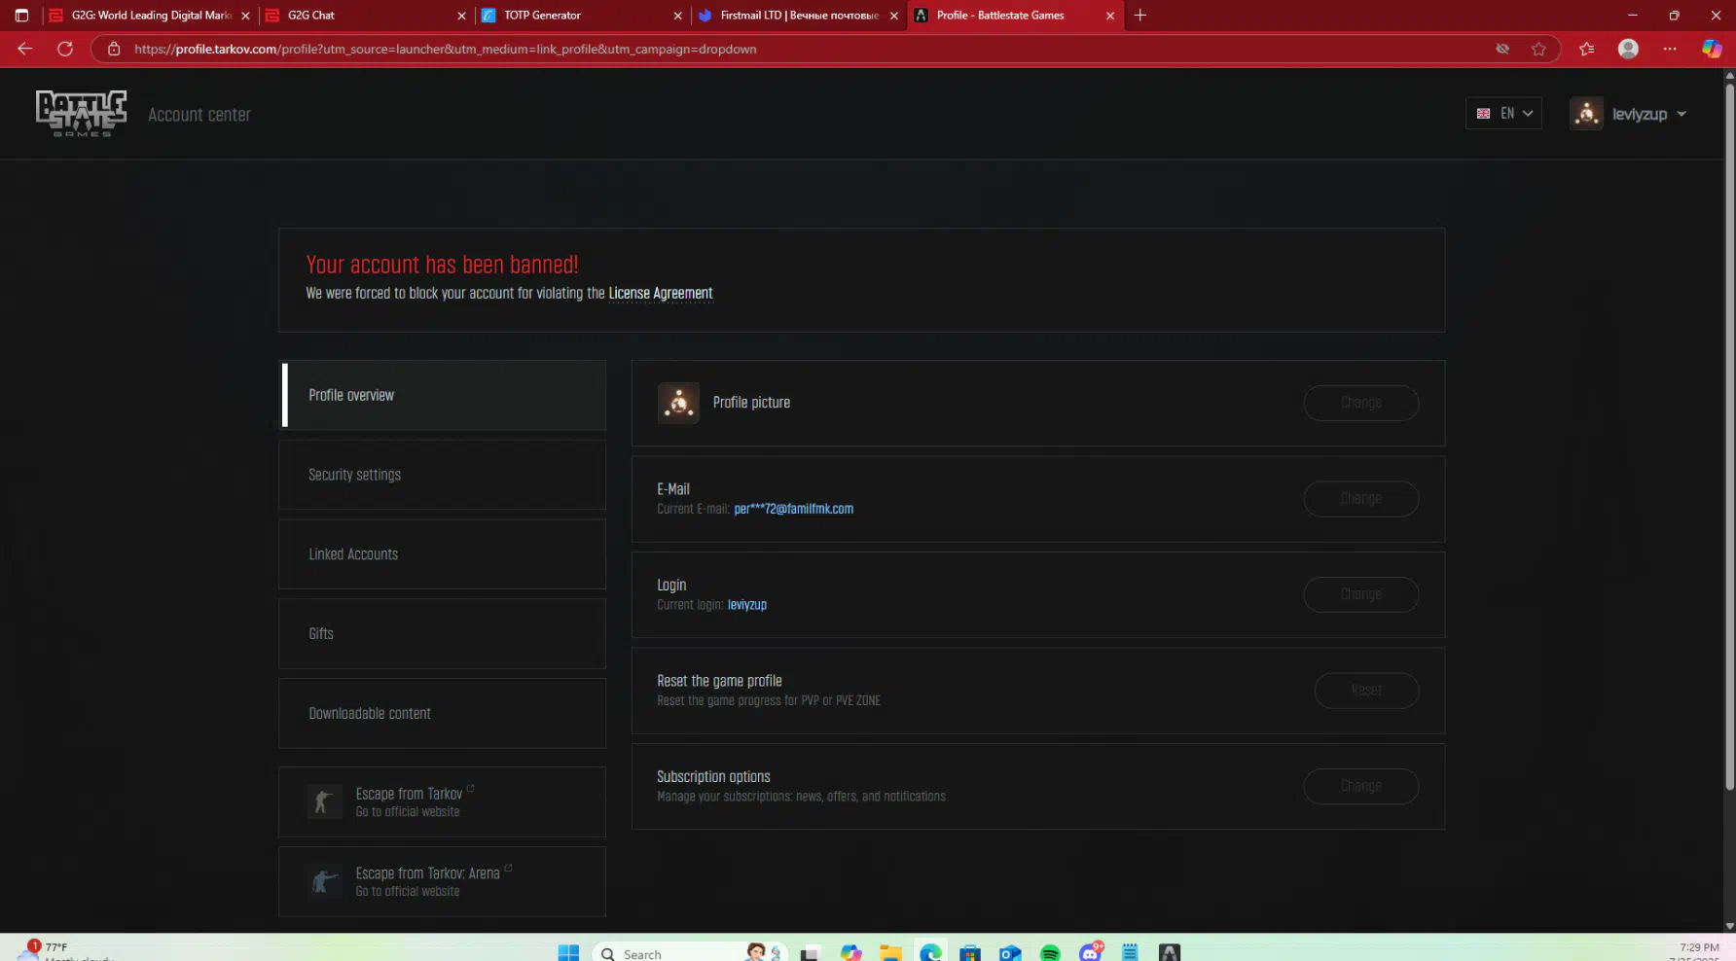Open a new browser tab
The image size is (1736, 961).
pyautogui.click(x=1139, y=16)
